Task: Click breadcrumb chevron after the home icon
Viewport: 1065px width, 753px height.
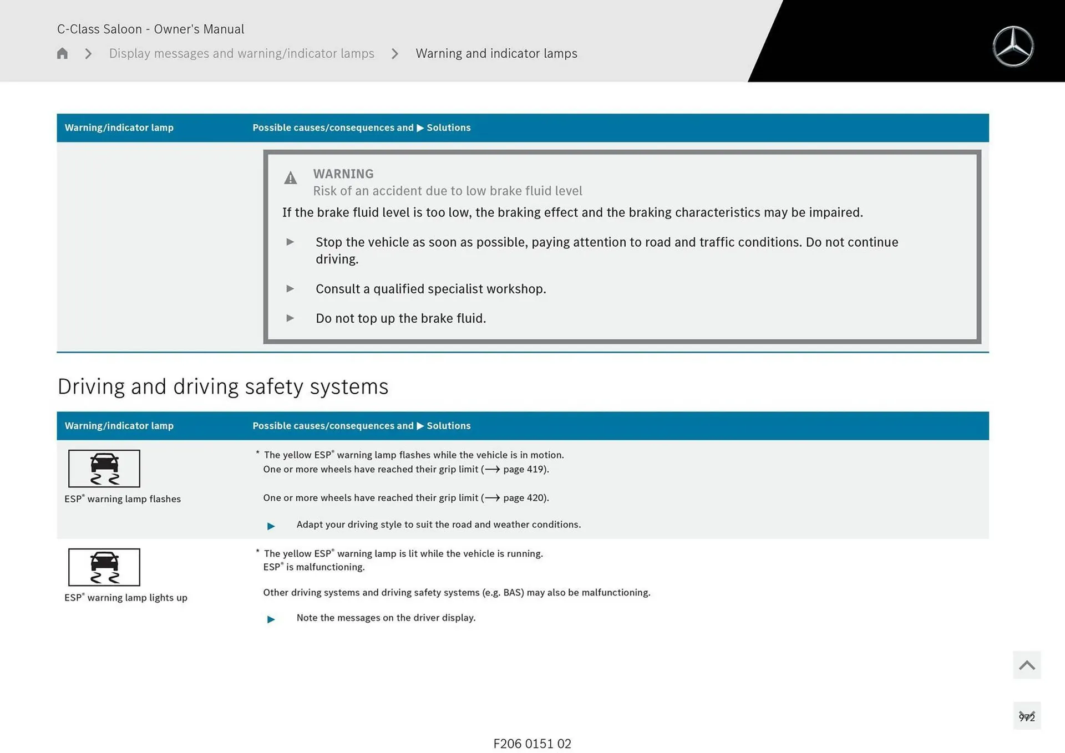Action: pos(88,54)
